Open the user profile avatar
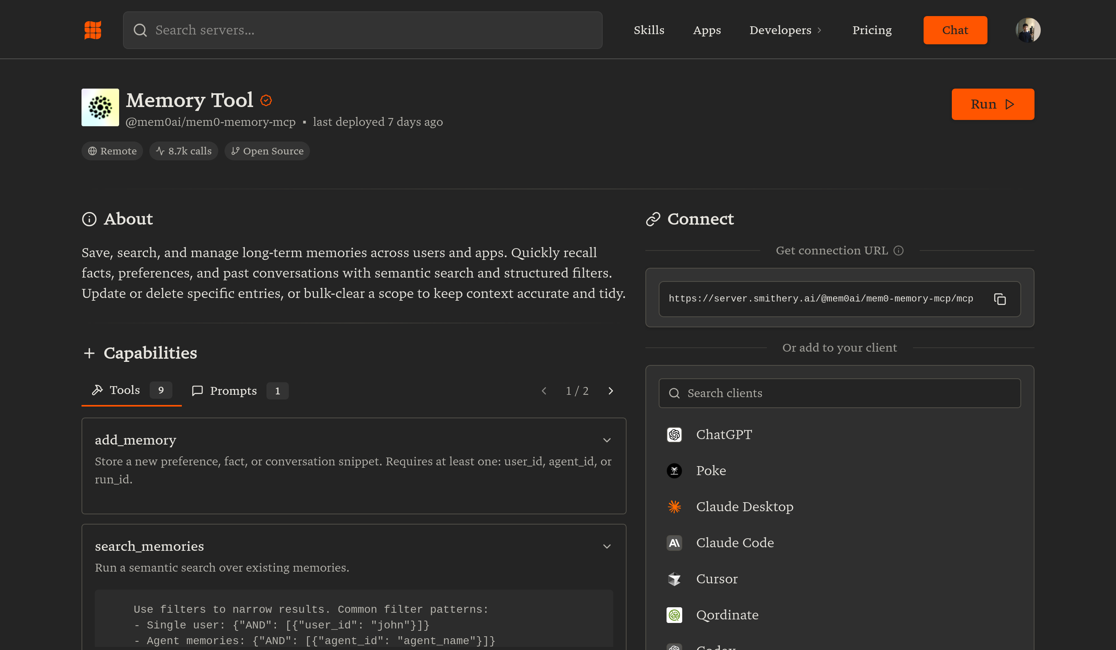The image size is (1116, 650). tap(1027, 30)
